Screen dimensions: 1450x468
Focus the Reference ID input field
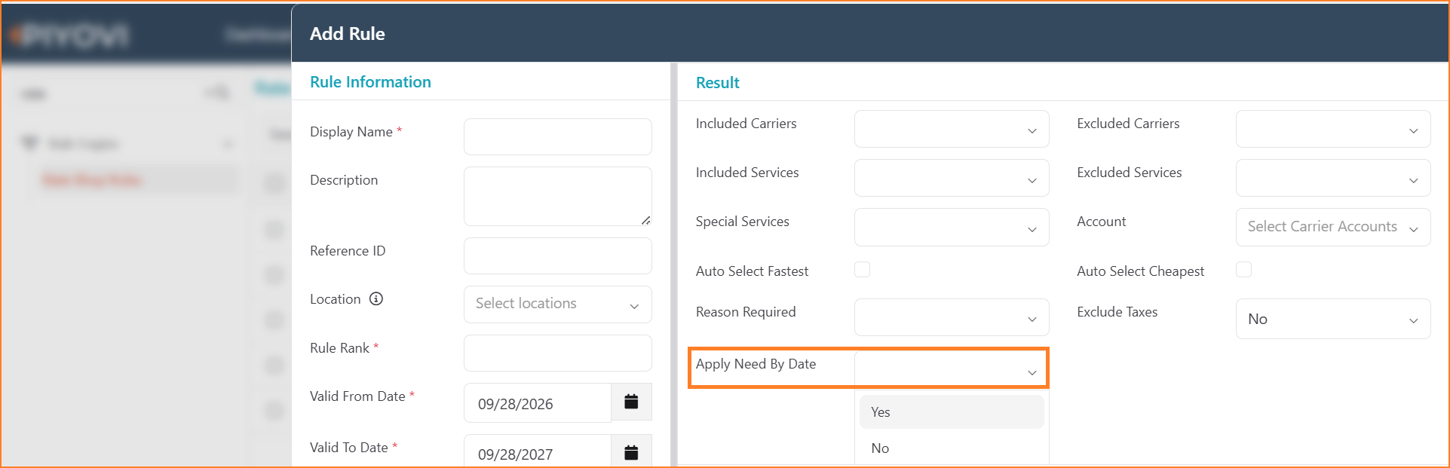coord(557,256)
